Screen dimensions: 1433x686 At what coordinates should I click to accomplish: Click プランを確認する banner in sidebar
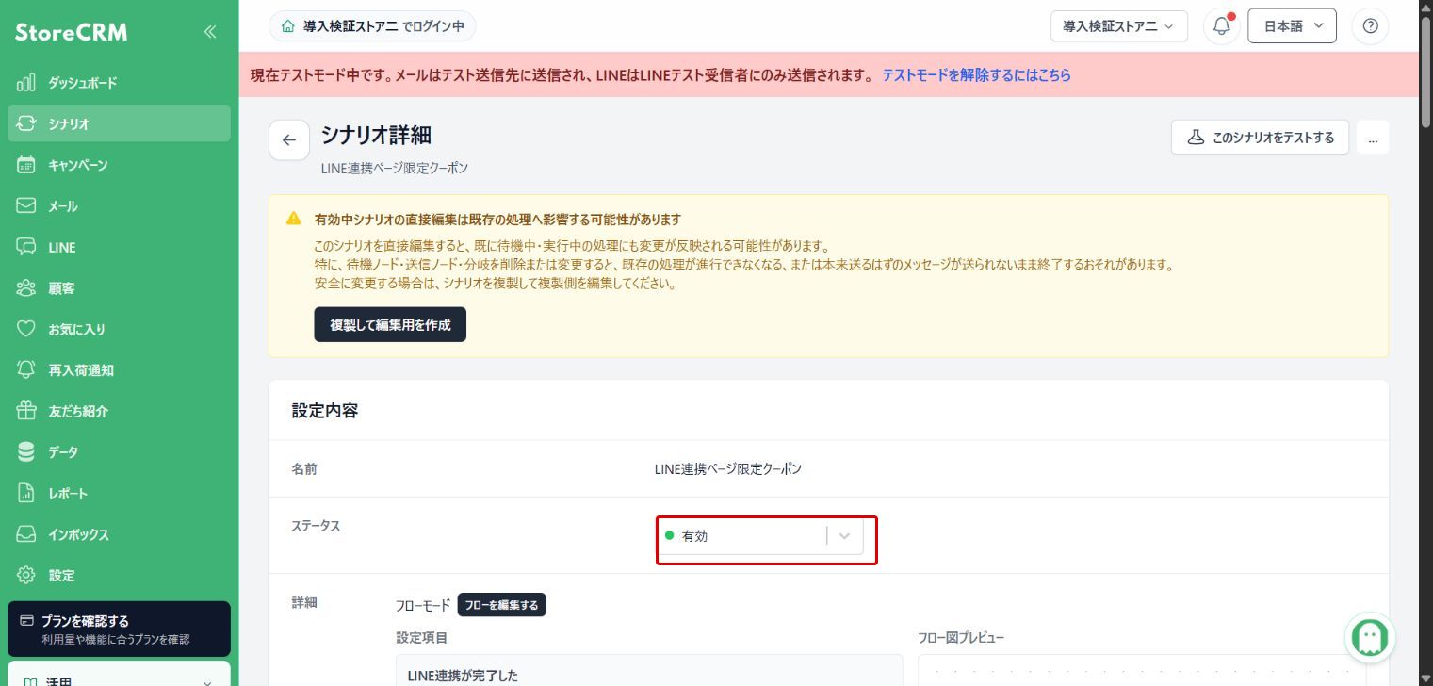click(119, 629)
